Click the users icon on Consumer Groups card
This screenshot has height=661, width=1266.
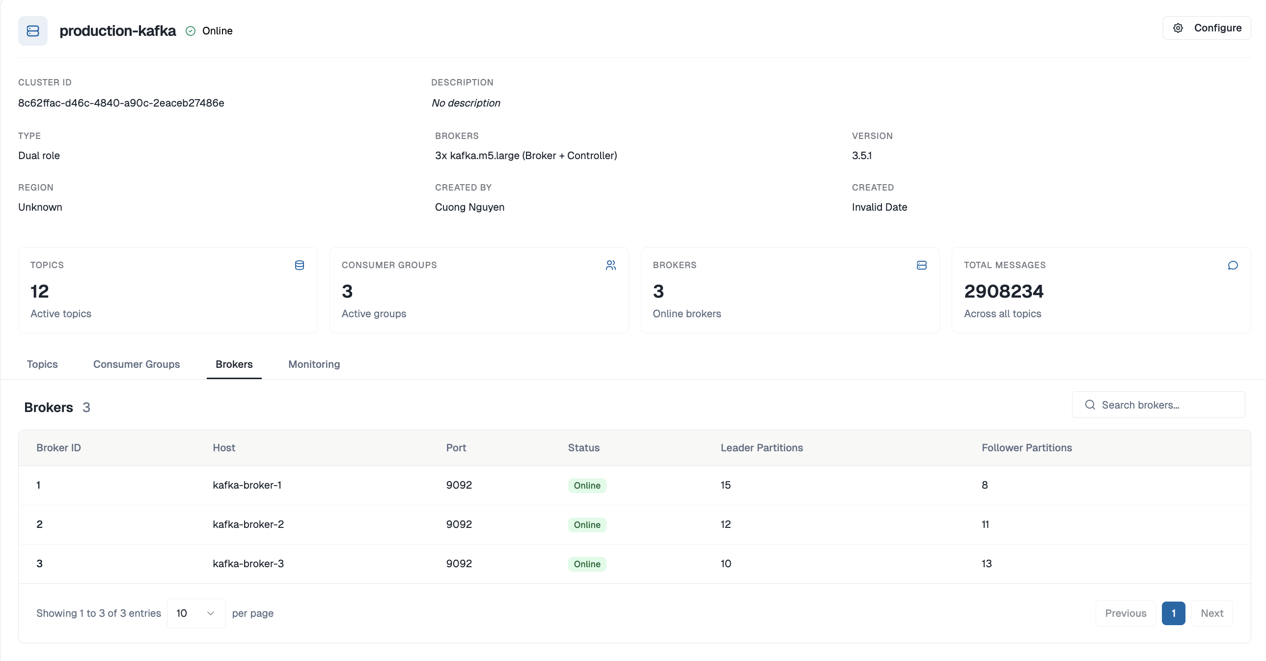tap(611, 265)
